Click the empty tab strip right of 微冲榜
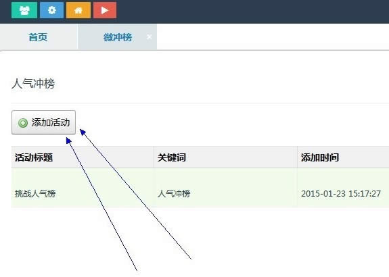 pos(273,37)
